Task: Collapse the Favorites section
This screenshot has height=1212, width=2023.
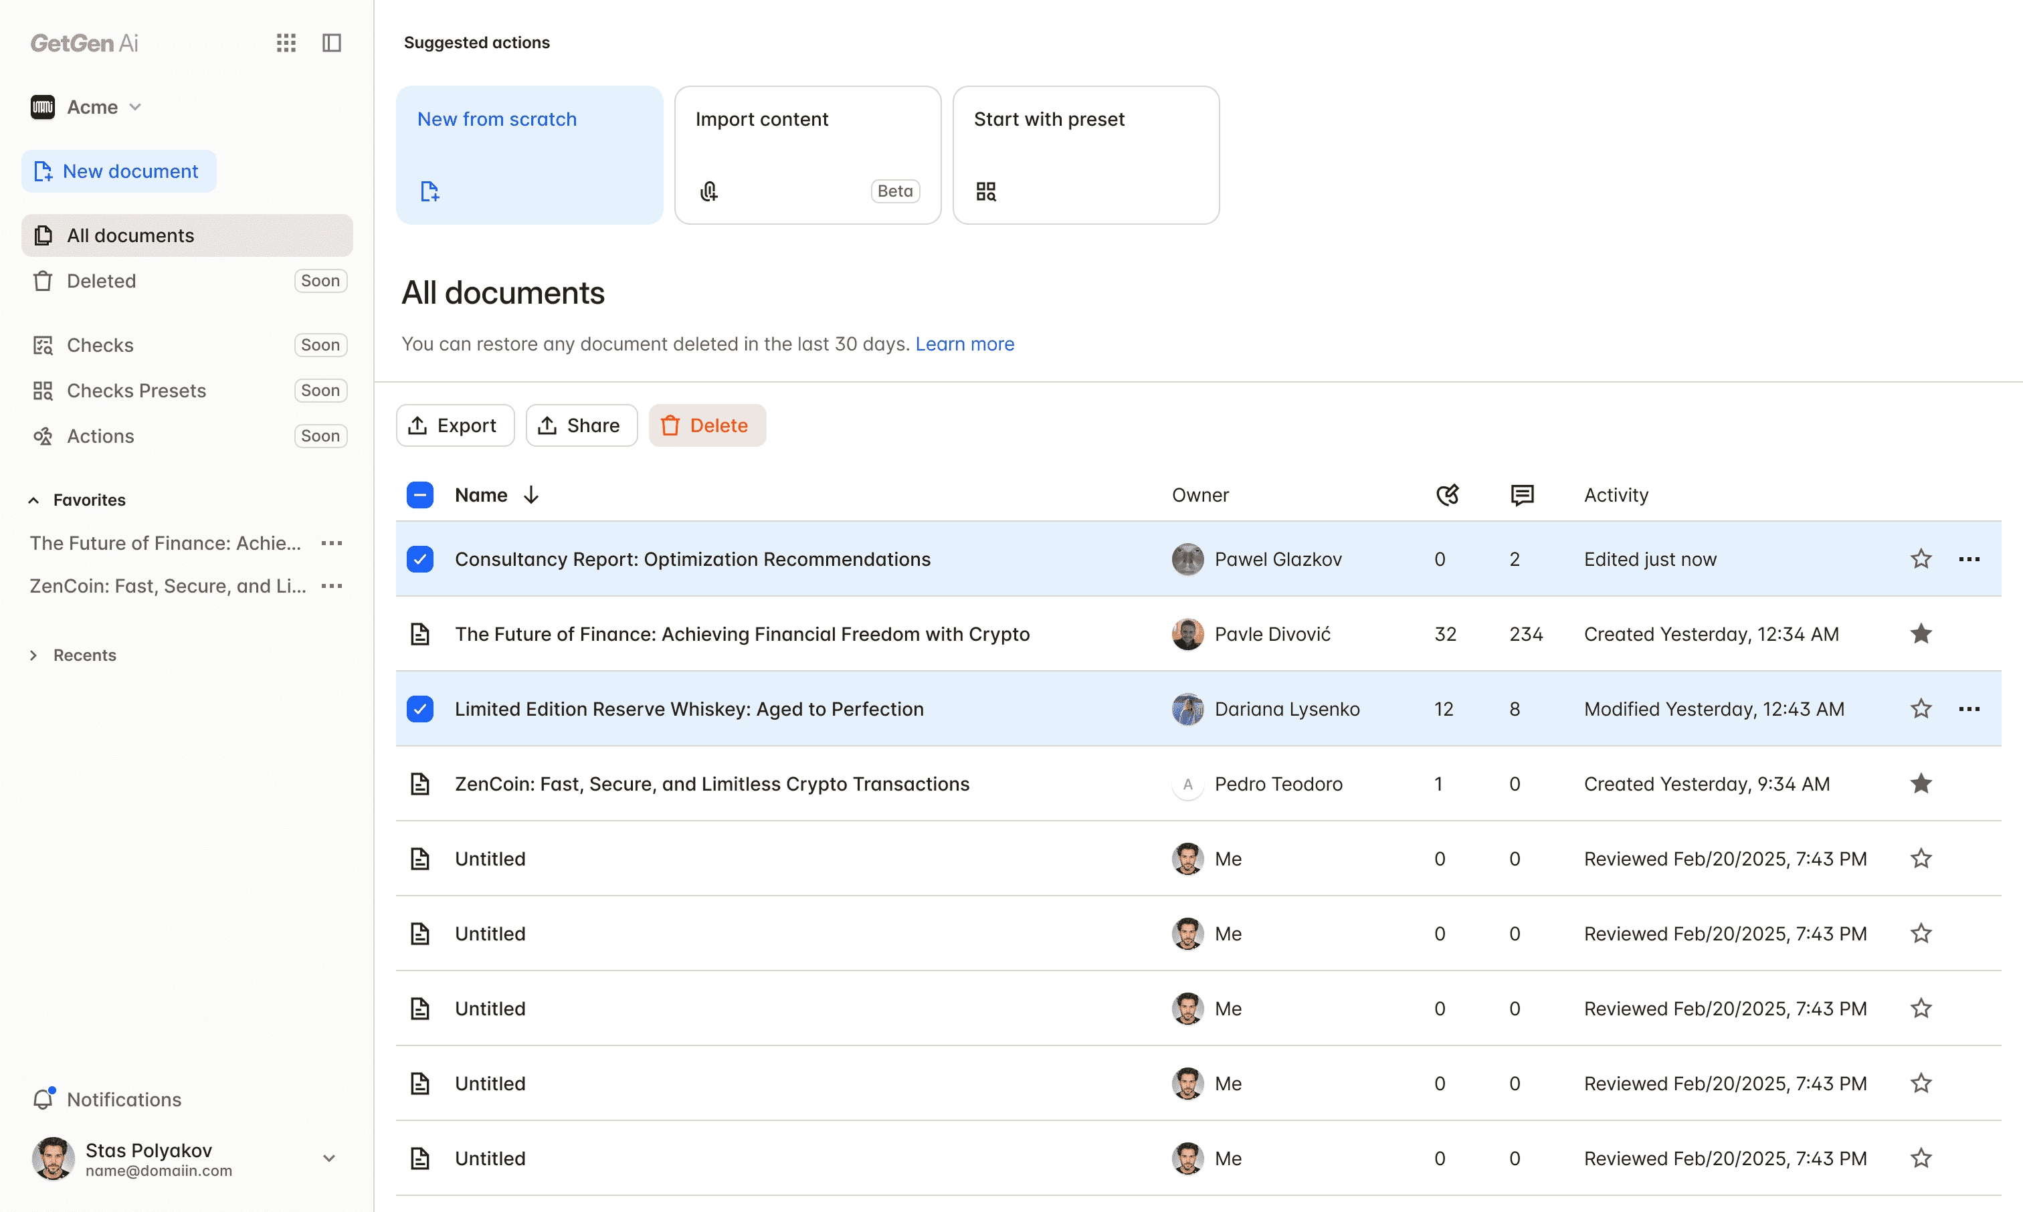Action: [33, 500]
